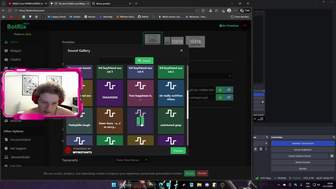The width and height of the screenshot is (336, 189).
Task: Decline cookies with the Decline button
Action: coord(202,173)
